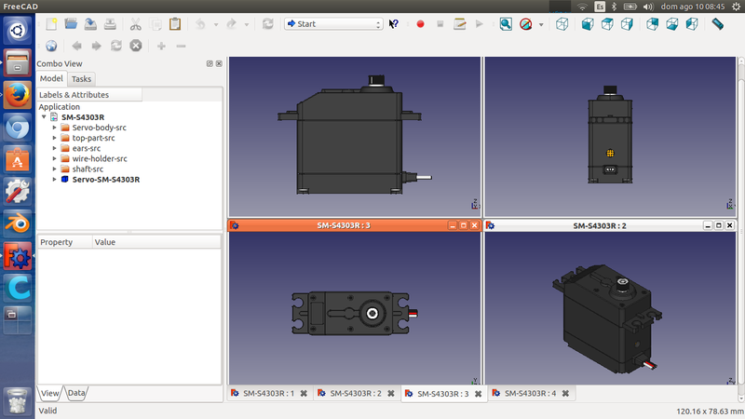Switch to the Tasks tab
The height and width of the screenshot is (419, 745).
(x=81, y=79)
